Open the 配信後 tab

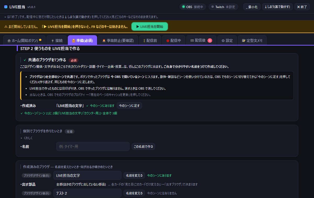pyautogui.click(x=201, y=40)
